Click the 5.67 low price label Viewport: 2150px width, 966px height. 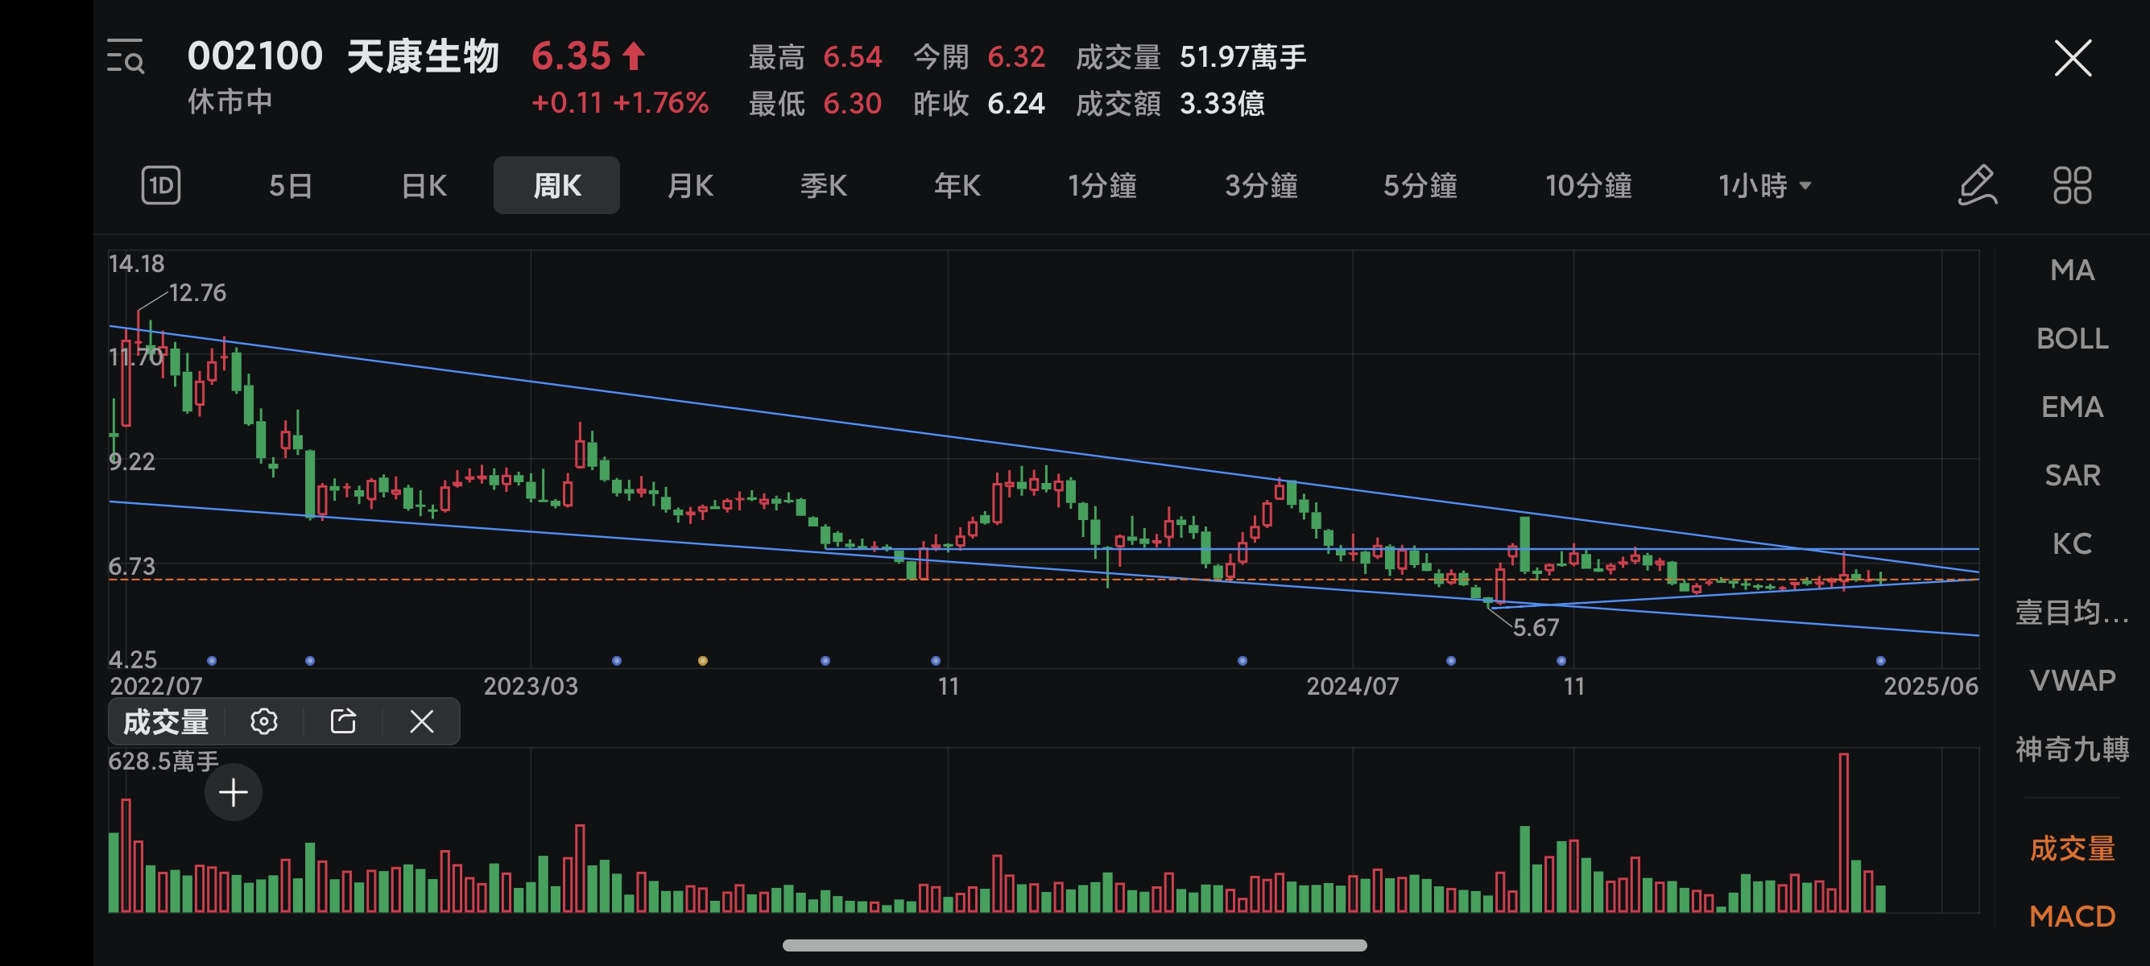click(x=1536, y=627)
